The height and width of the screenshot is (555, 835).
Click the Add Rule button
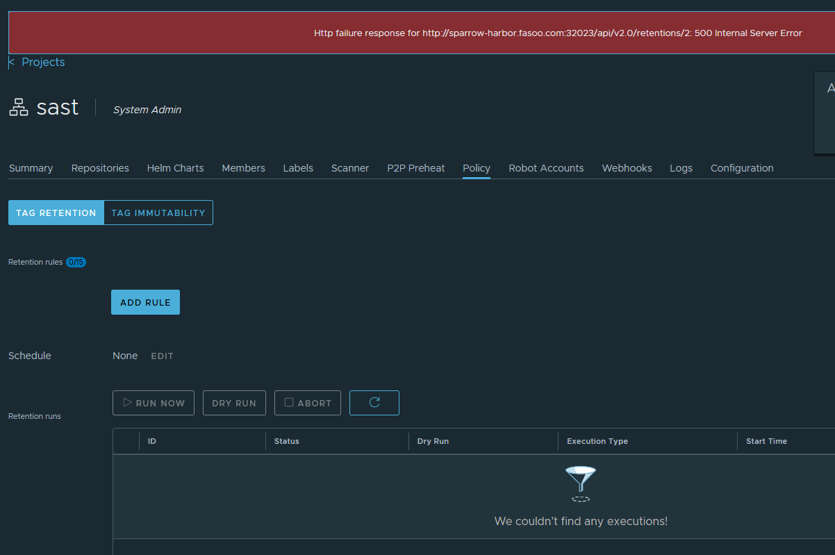pyautogui.click(x=145, y=302)
